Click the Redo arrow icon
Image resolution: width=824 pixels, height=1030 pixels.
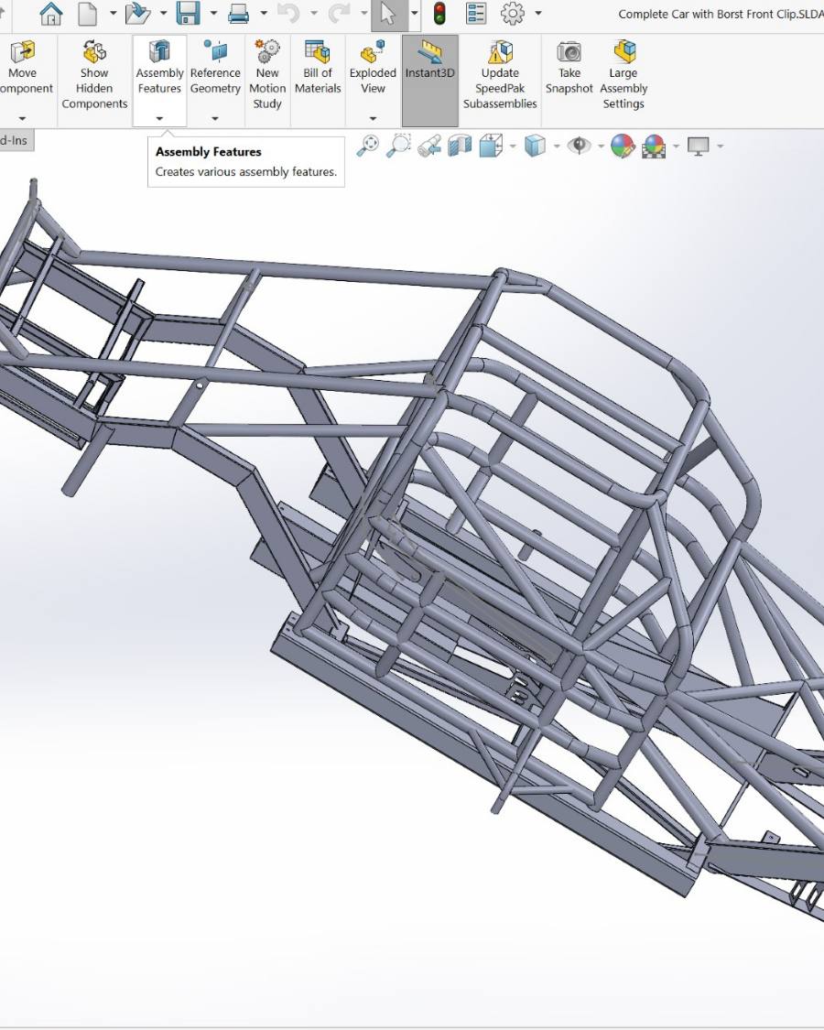click(339, 13)
